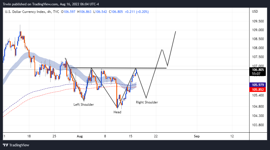
Task: Click the 104.300 price axis label
Action: [258, 116]
